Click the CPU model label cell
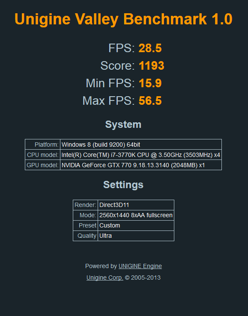This screenshot has width=248, height=316. pyautogui.click(x=42, y=155)
